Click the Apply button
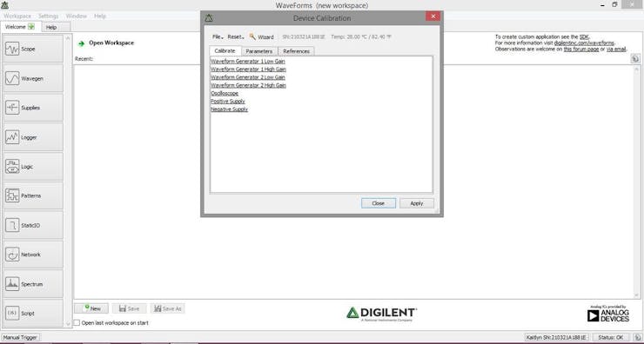This screenshot has width=644, height=344. coord(417,203)
